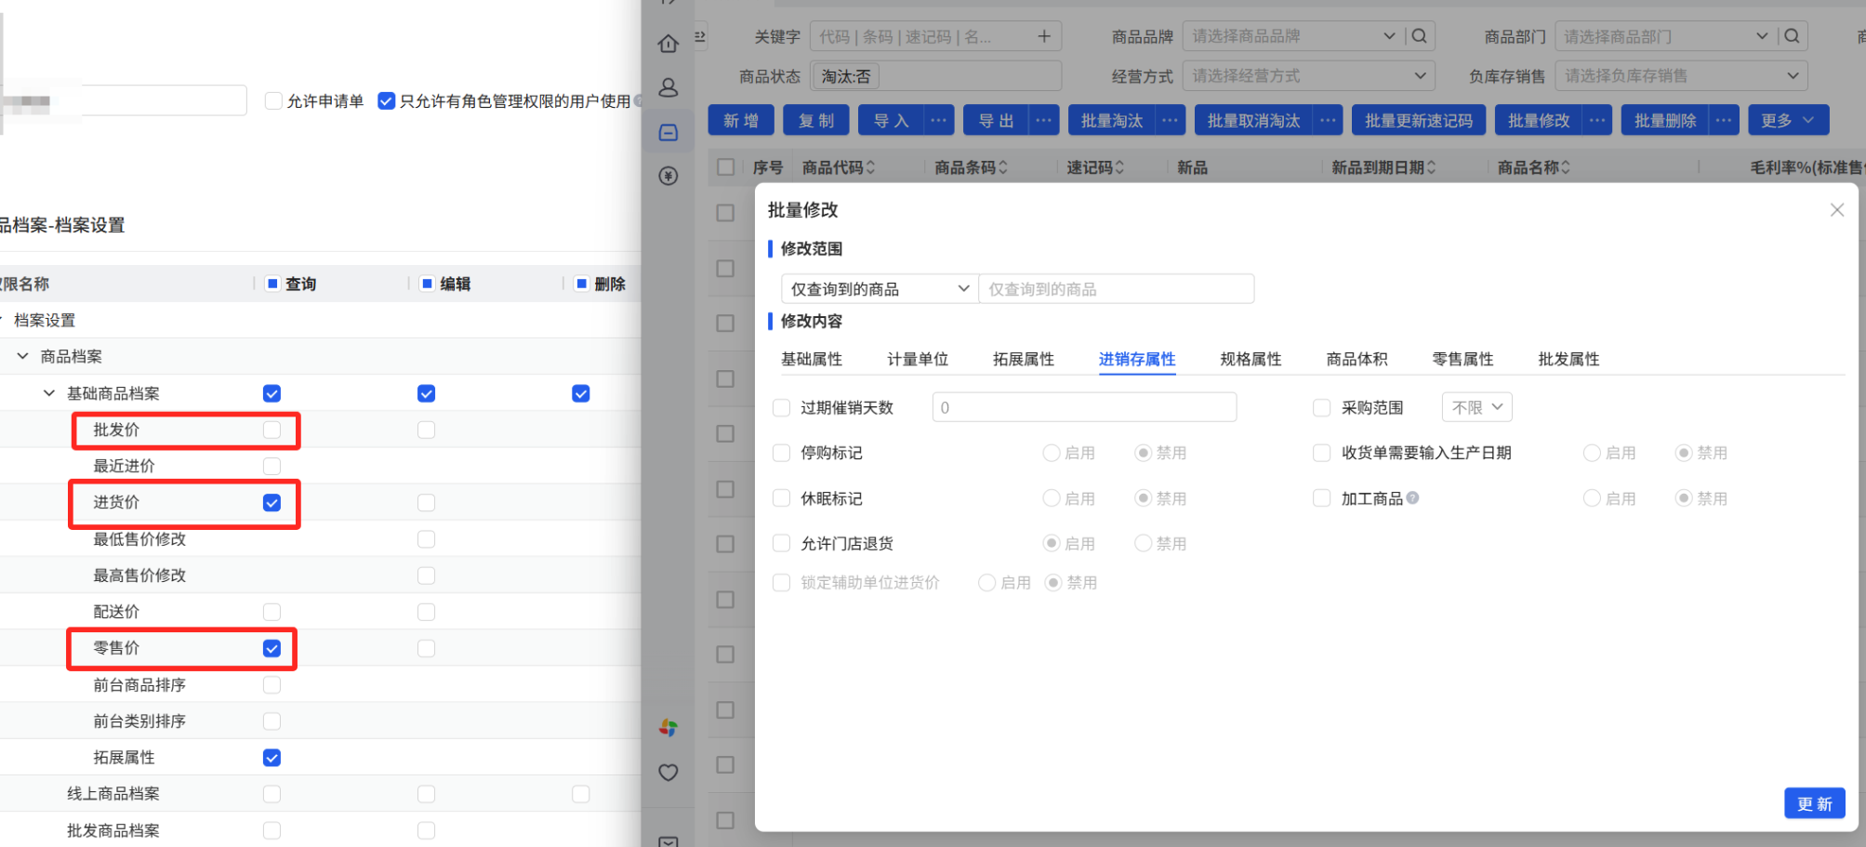Screen dimensions: 1866x847
Task: Select 启用 radio for 休眠标记
Action: point(1052,498)
